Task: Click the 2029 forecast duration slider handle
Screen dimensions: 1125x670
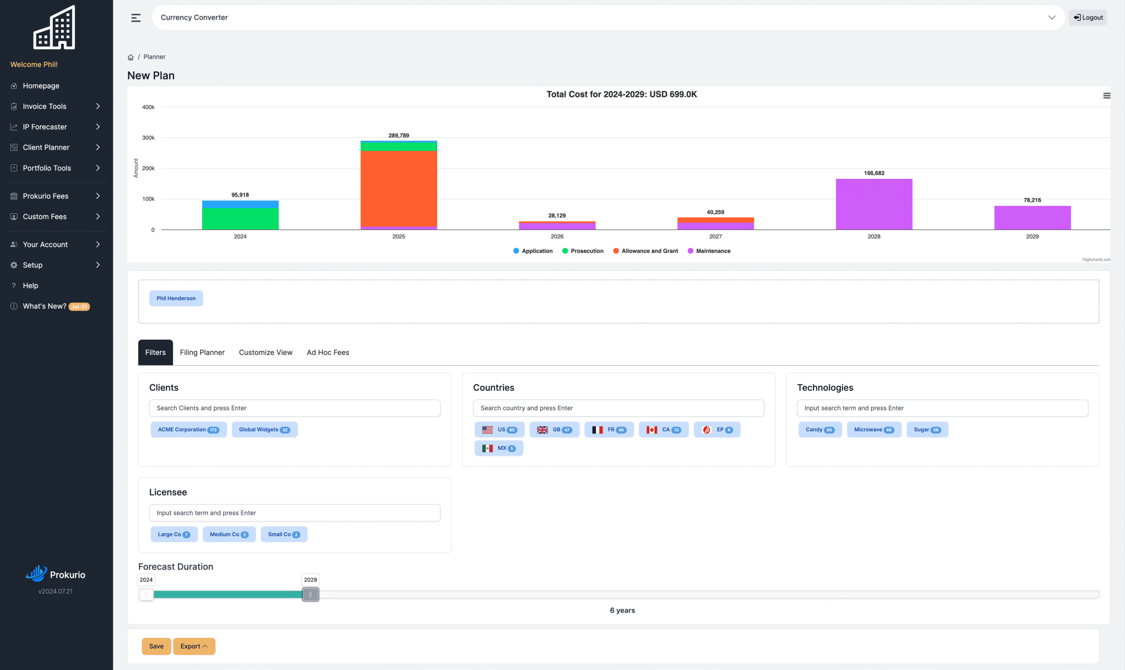Action: pyautogui.click(x=310, y=594)
